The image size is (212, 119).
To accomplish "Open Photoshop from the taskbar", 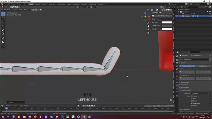I will pyautogui.click(x=62, y=117).
